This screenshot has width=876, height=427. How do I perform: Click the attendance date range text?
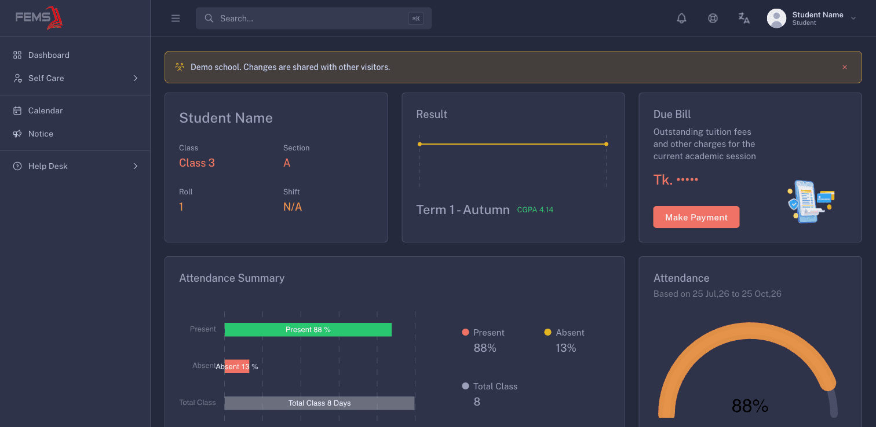[x=717, y=294]
